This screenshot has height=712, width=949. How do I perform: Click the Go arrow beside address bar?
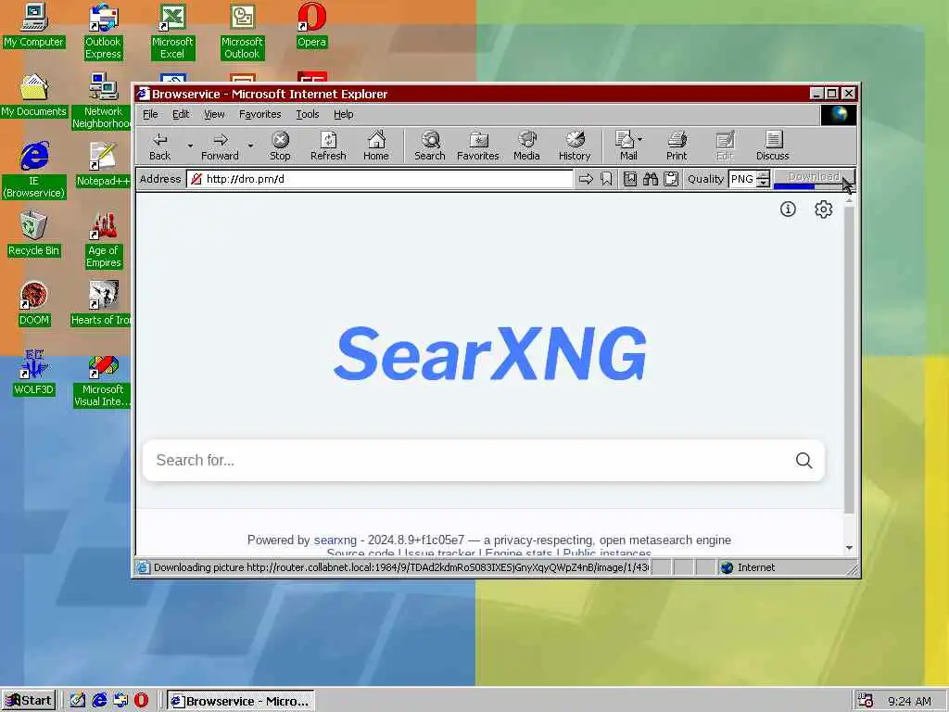[586, 179]
